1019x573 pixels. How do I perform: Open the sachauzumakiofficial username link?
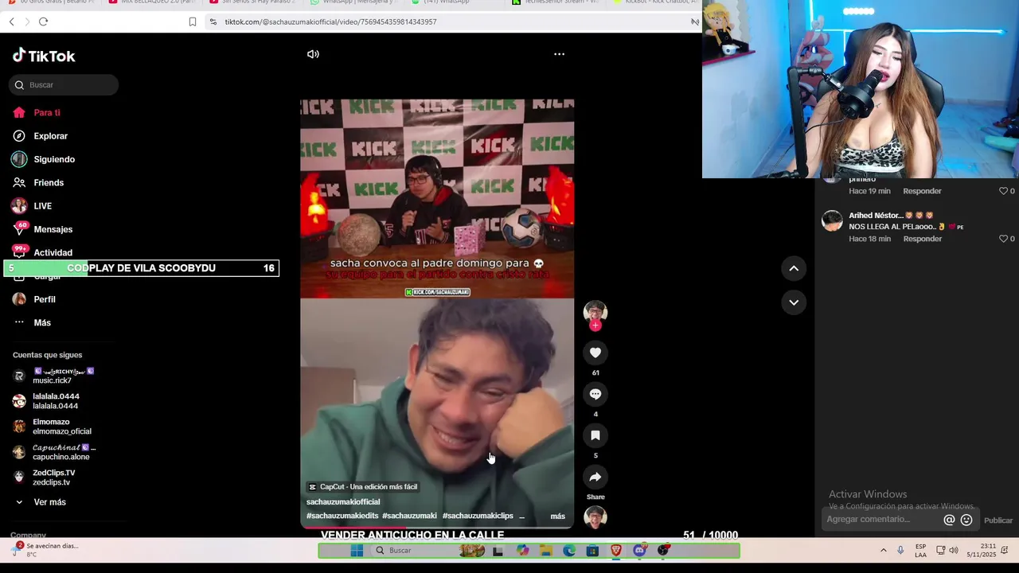click(343, 502)
